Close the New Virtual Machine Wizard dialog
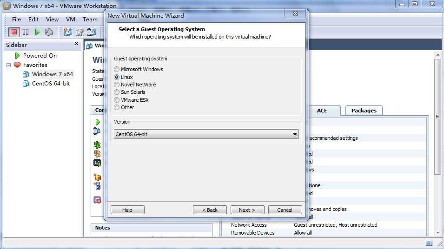Image resolution: width=444 pixels, height=249 pixels. tap(295, 13)
